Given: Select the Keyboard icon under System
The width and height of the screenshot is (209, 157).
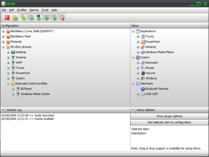Looking at the screenshot, I should (143, 63).
